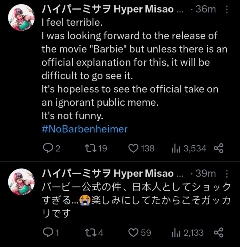Like the tweet with 138 likes

coord(133,148)
